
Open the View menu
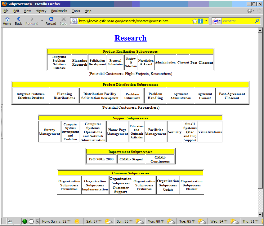point(27,11)
